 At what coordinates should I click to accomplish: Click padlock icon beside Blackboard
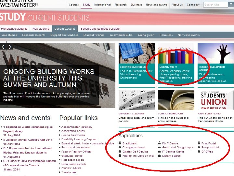click(120, 143)
